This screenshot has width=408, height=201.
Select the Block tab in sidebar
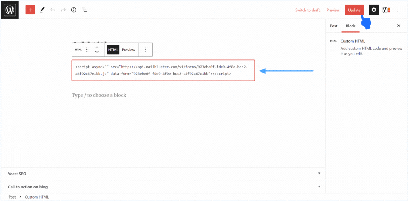click(x=350, y=26)
